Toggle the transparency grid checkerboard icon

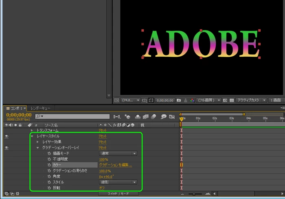click(232, 100)
